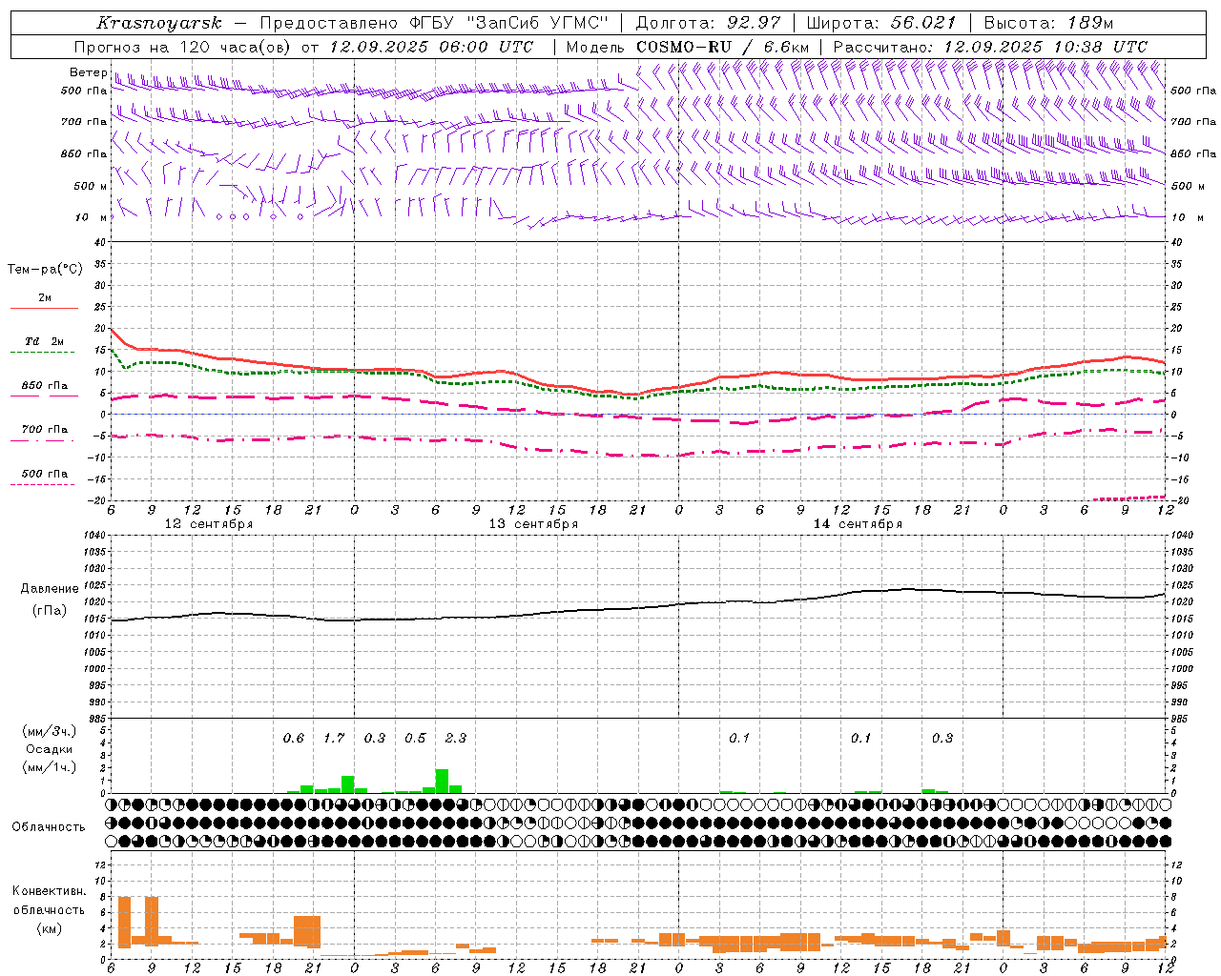Click the '14 сентября' date label

[858, 524]
